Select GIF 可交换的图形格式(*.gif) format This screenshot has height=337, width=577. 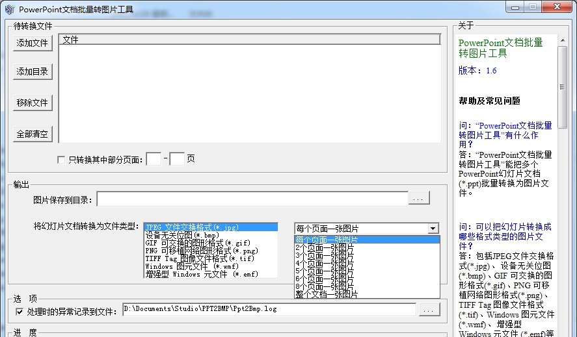[x=211, y=243]
